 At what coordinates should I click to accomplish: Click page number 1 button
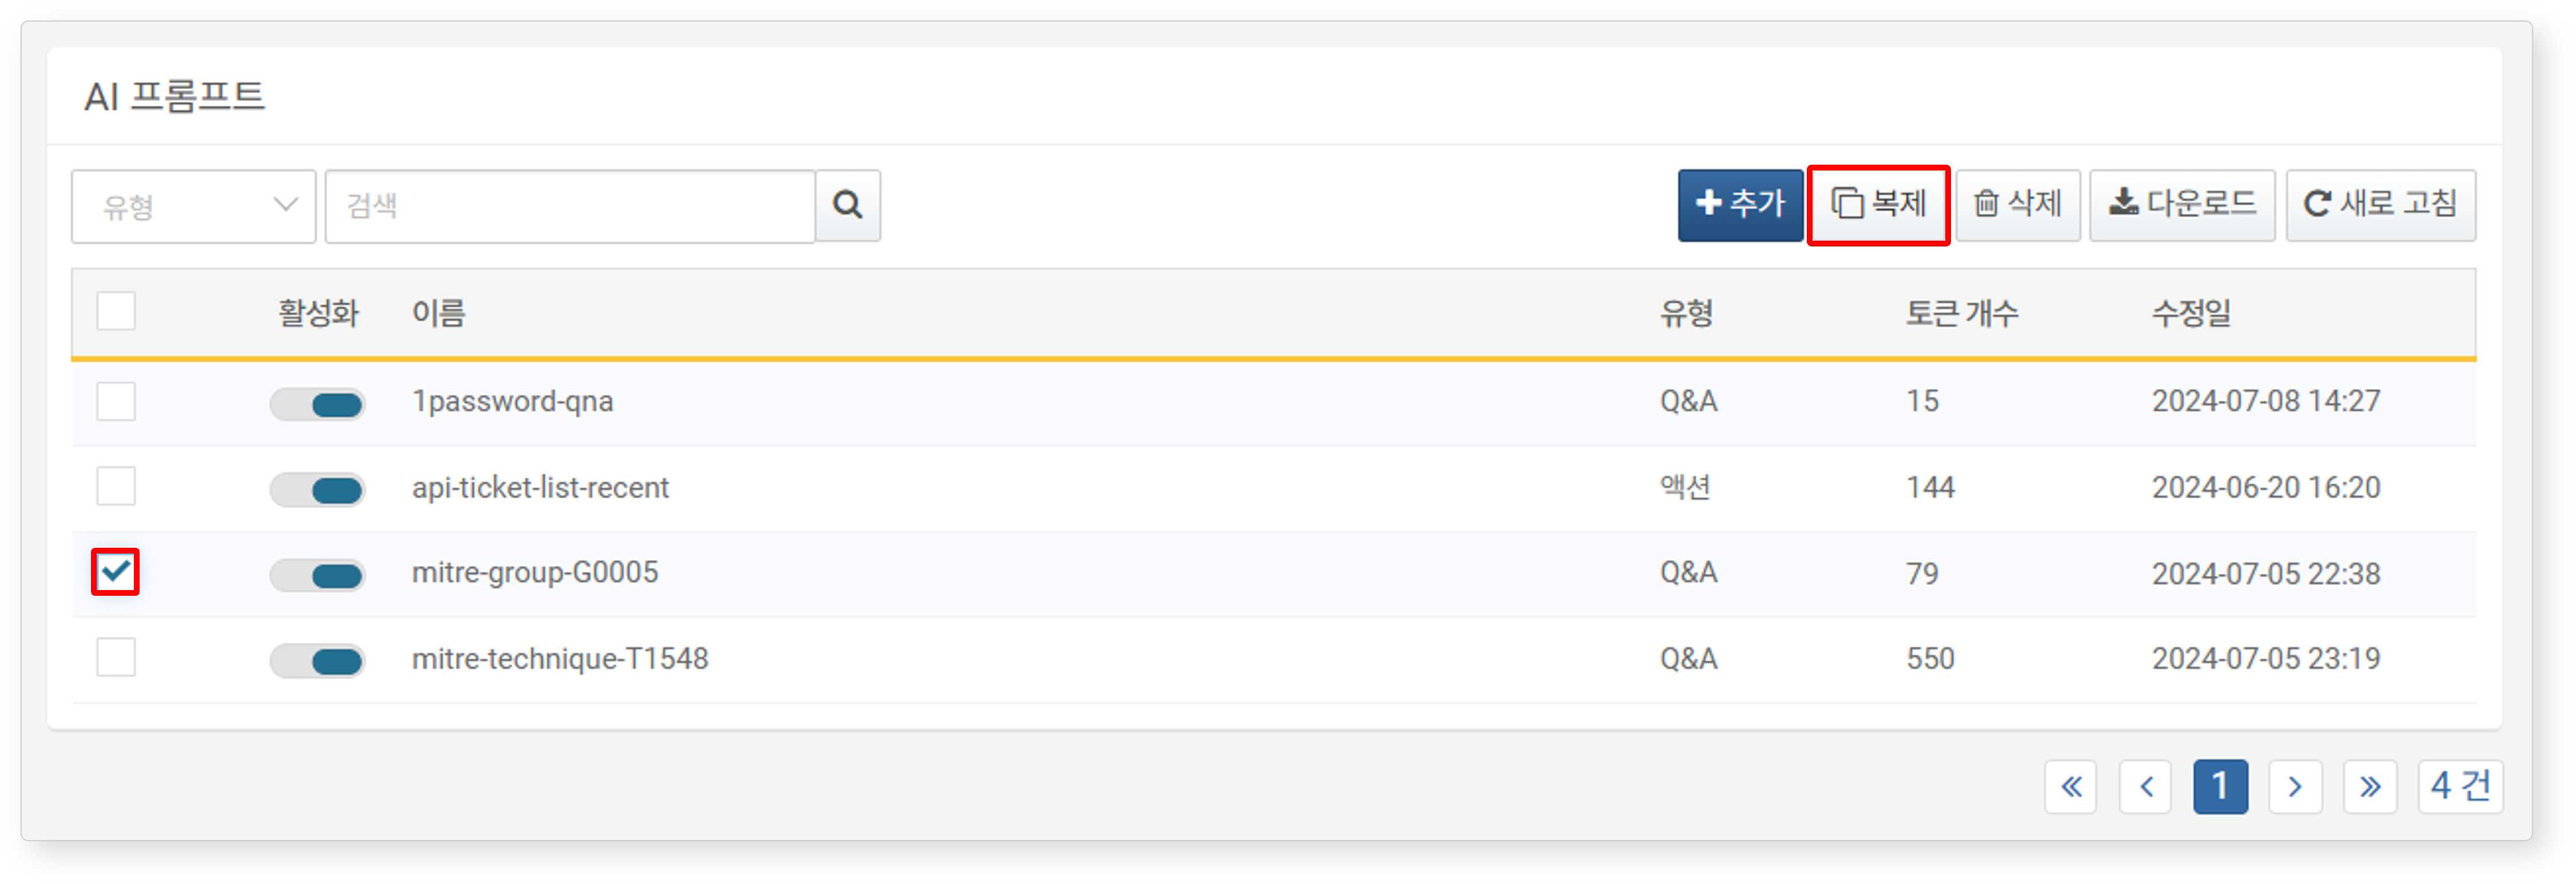click(2220, 787)
